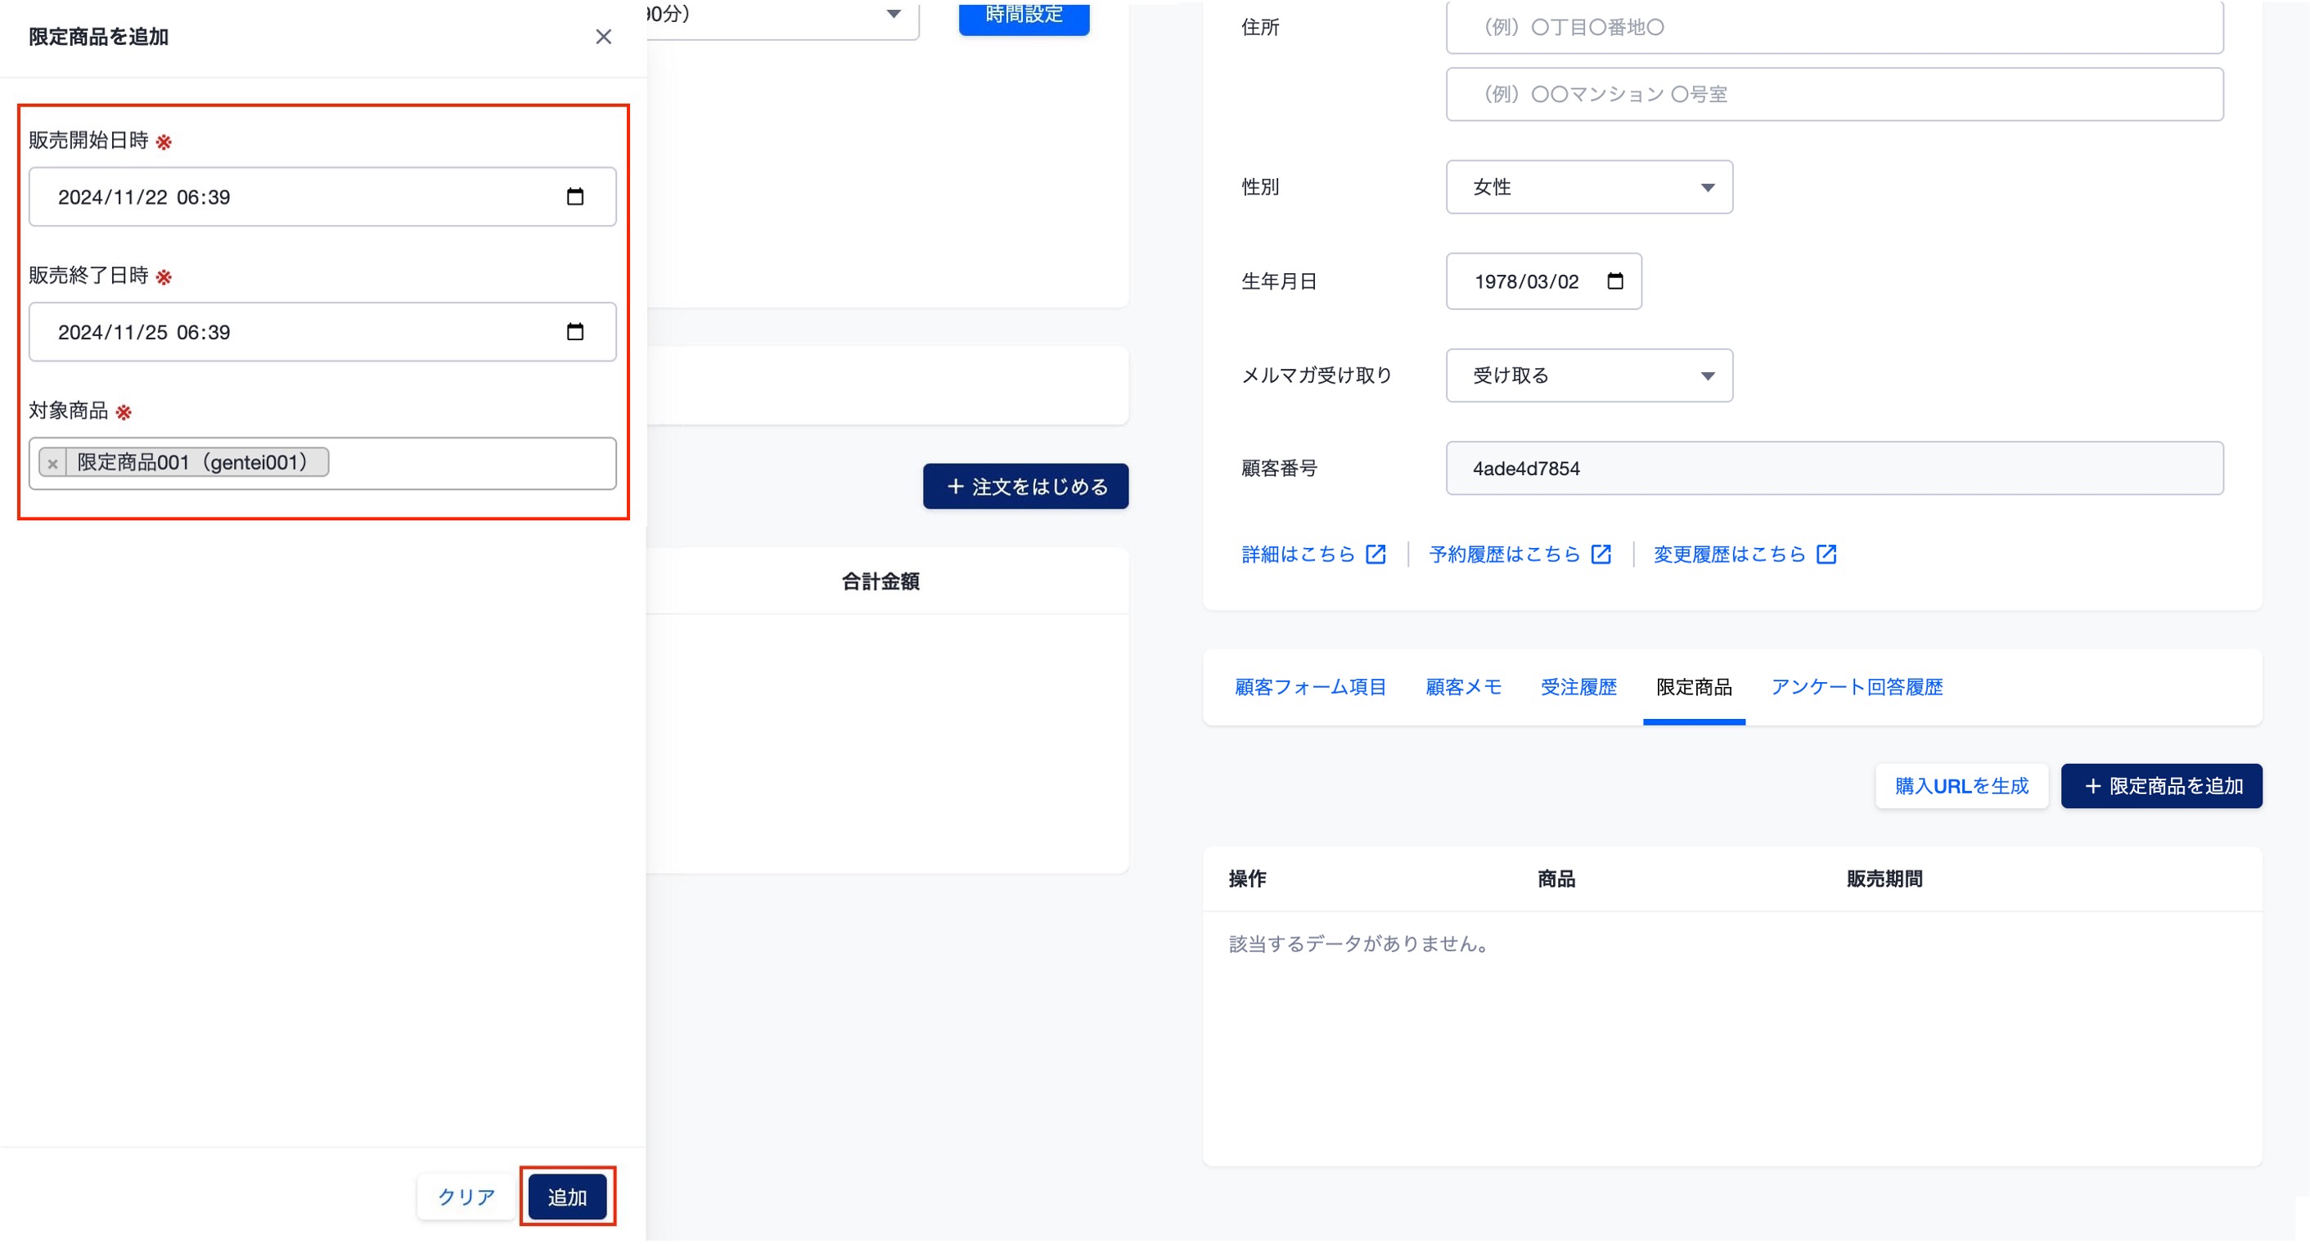The image size is (2310, 1244).
Task: Open calendar picker for 販売開始日時
Action: [x=574, y=196]
